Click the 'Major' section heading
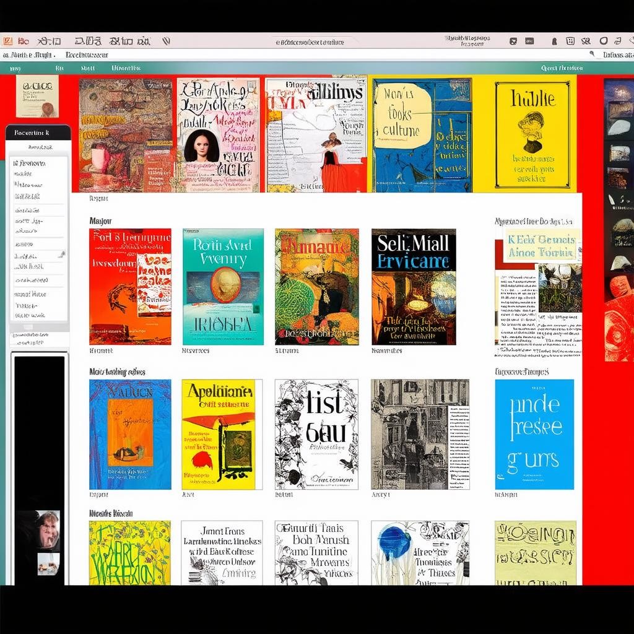 pos(100,221)
